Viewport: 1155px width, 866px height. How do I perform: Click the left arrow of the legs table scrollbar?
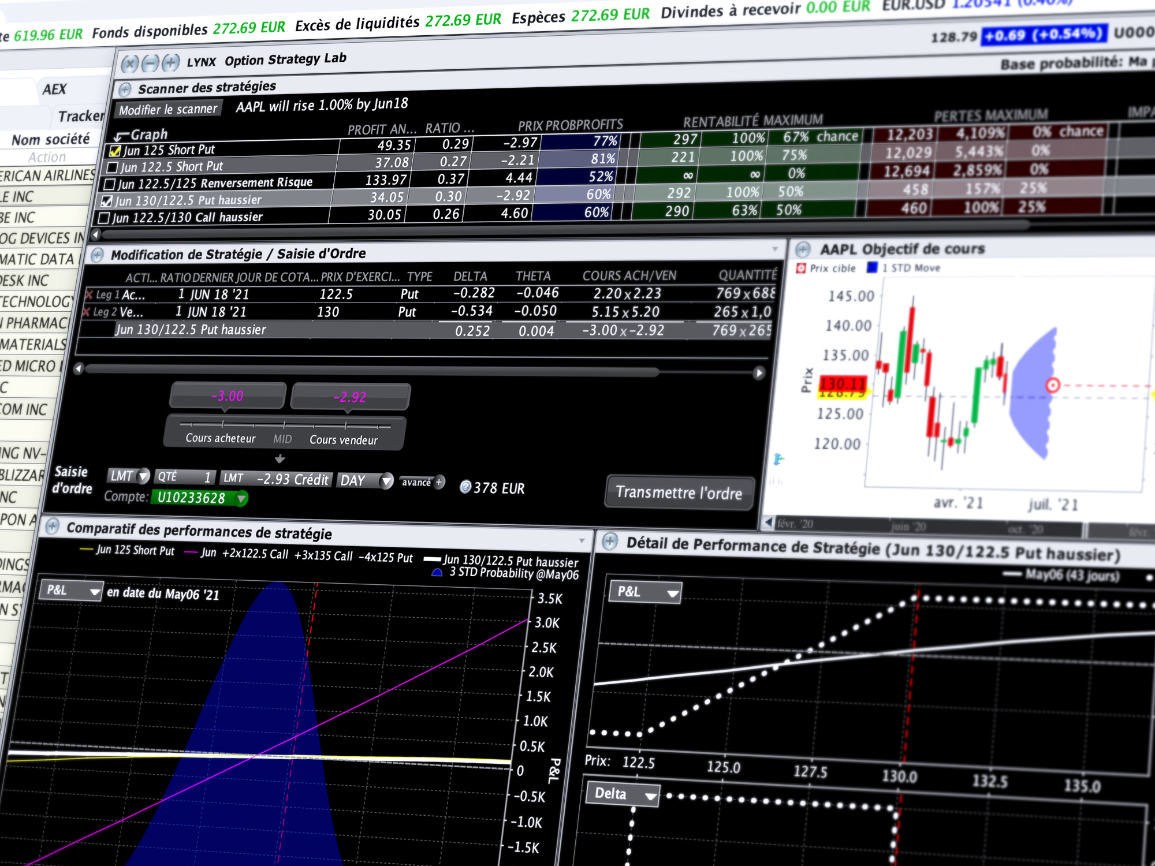(79, 368)
